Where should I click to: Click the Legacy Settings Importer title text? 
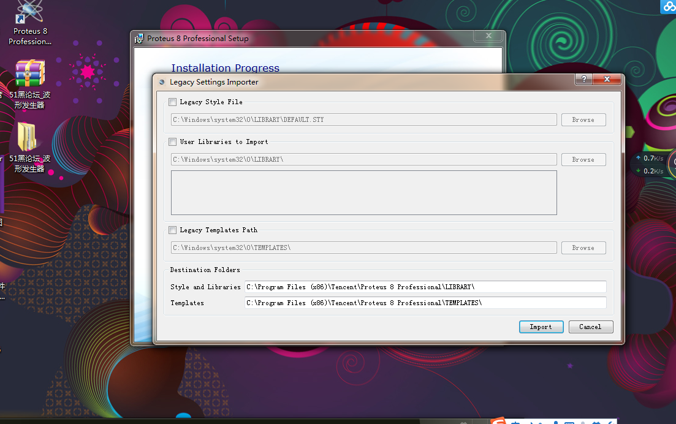(214, 82)
